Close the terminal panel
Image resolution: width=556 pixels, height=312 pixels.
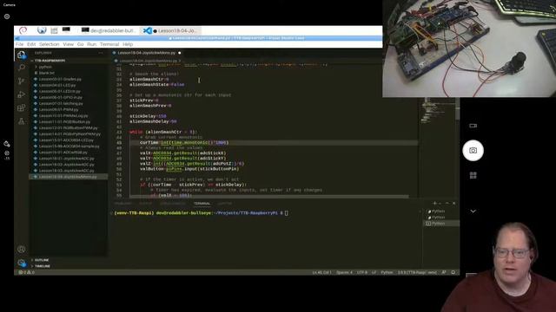coord(453,203)
